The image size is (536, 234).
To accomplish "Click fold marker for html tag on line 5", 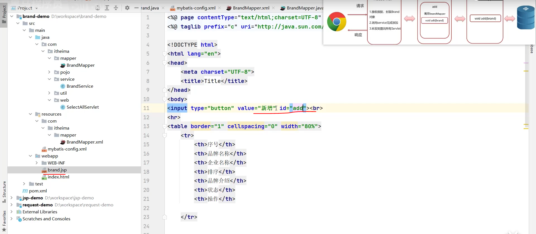I will point(165,54).
